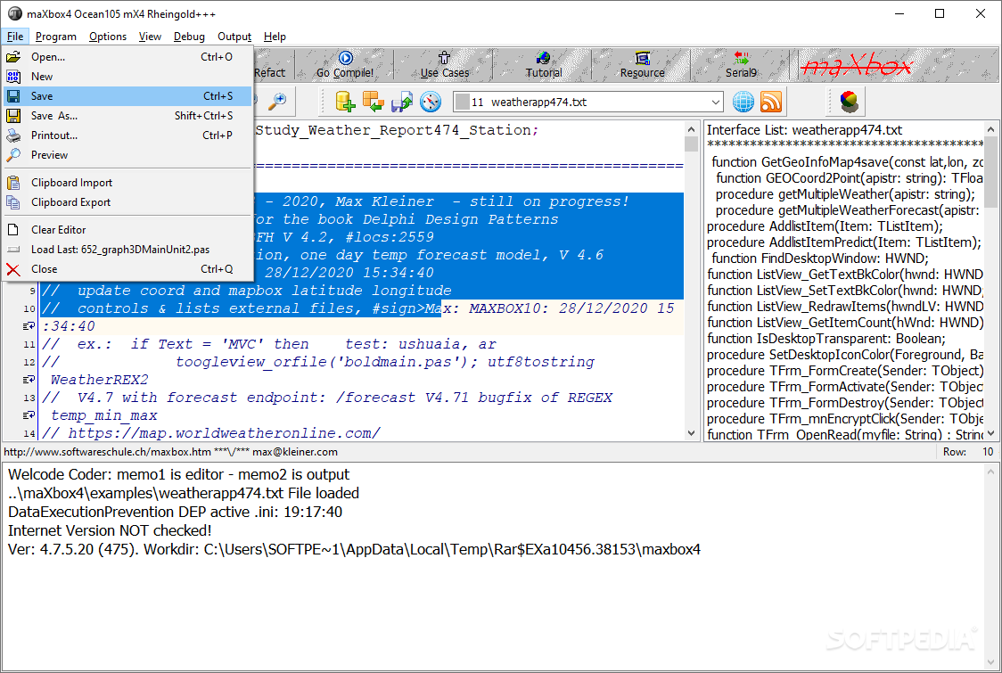
Task: Click the Go Compile! toolbar button
Action: pyautogui.click(x=345, y=64)
